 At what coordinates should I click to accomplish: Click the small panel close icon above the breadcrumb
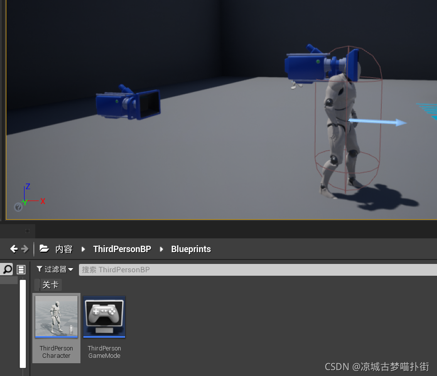[x=27, y=231]
